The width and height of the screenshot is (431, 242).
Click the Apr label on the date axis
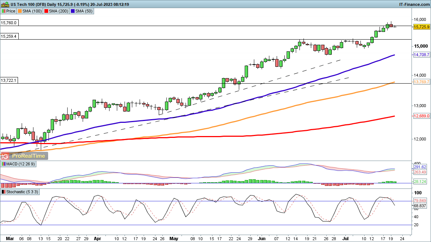point(97,238)
